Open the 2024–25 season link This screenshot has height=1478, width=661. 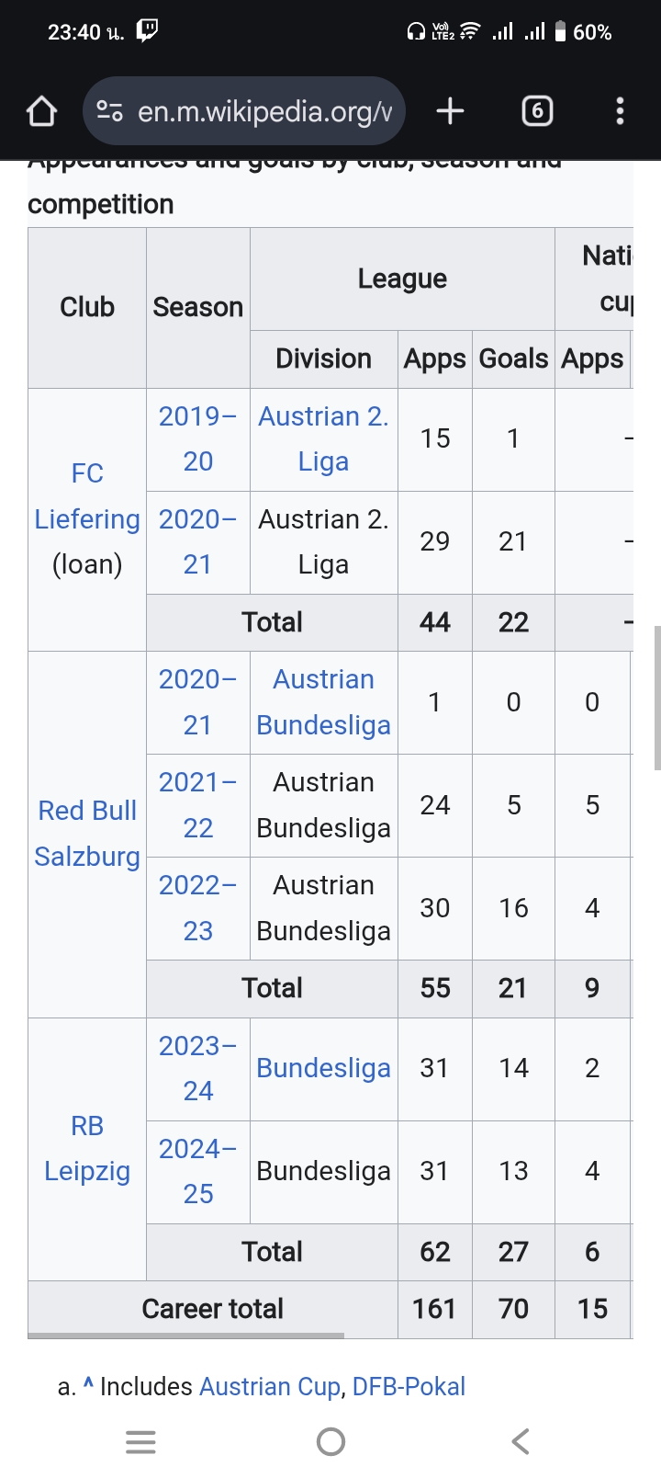pos(198,1171)
